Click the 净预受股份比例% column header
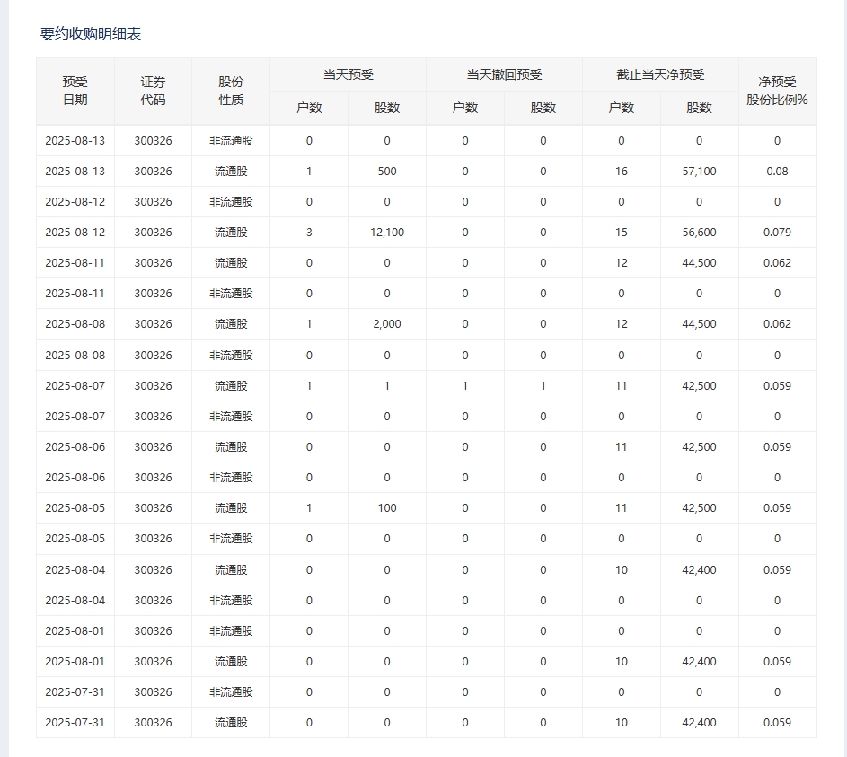The width and height of the screenshot is (847, 757). click(x=777, y=91)
